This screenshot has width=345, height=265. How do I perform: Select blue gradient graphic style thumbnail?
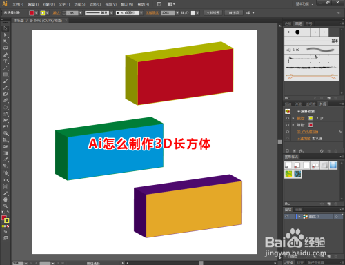[x=333, y=165]
